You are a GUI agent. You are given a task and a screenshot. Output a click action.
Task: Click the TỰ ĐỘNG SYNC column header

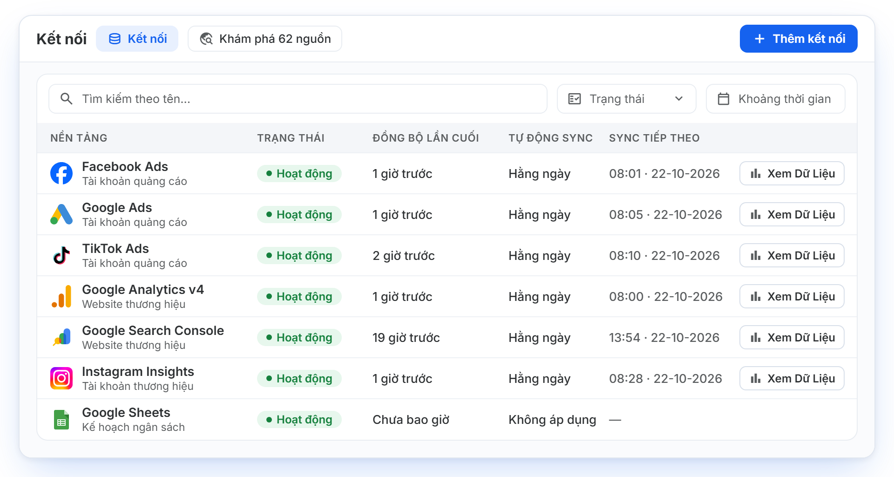point(550,138)
